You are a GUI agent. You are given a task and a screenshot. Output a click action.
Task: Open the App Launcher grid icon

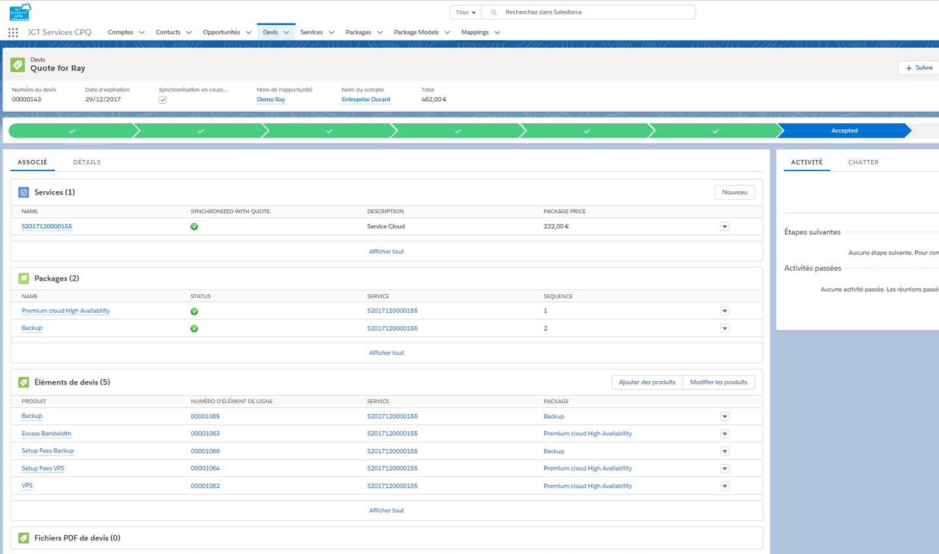(x=13, y=32)
